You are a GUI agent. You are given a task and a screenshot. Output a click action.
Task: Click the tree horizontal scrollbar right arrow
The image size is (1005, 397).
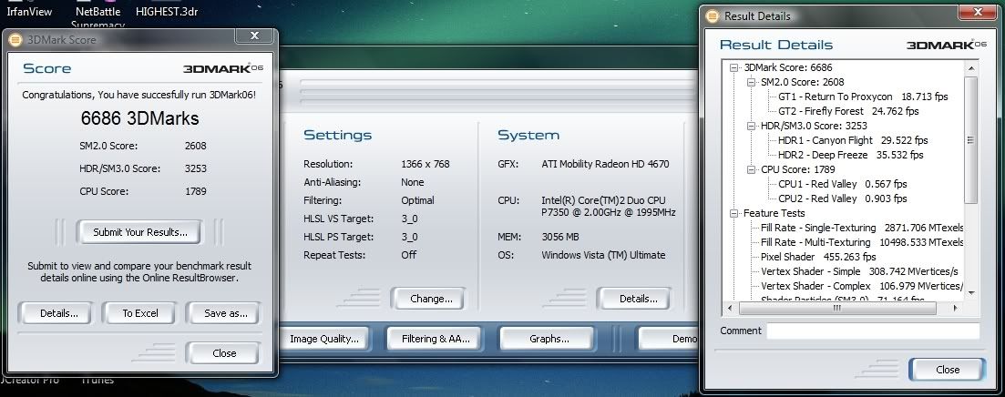[x=955, y=309]
